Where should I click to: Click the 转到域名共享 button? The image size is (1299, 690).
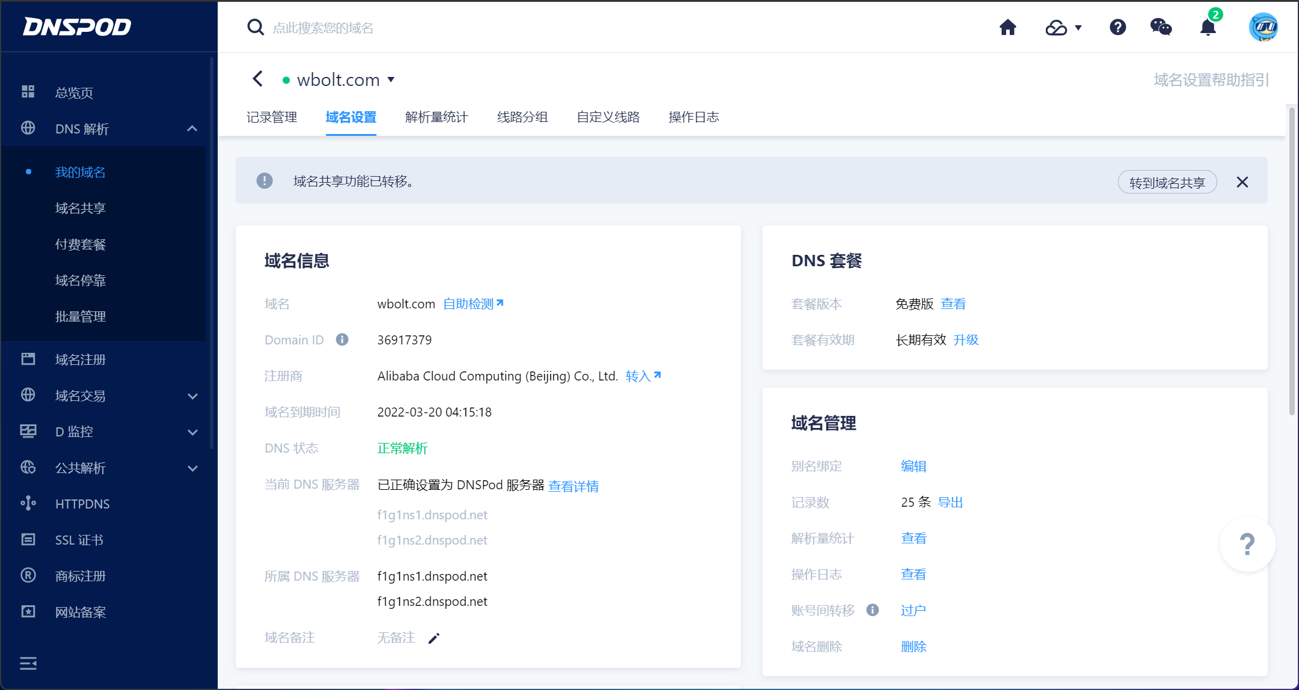pos(1167,182)
